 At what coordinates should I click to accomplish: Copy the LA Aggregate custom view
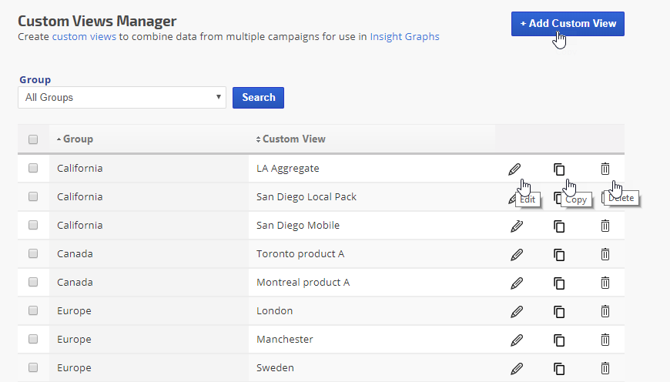click(x=559, y=169)
